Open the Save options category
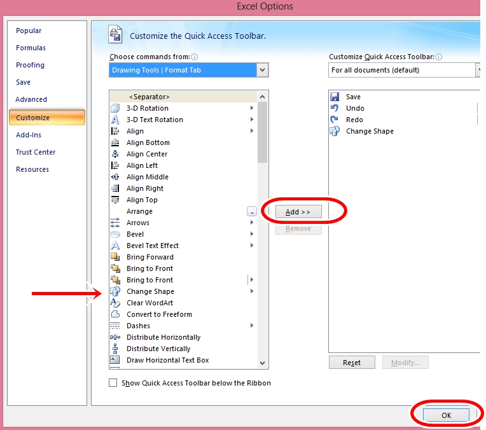This screenshot has height=430, width=486. point(24,82)
